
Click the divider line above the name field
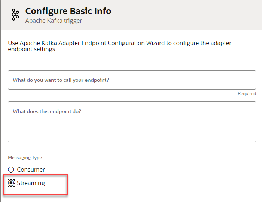[x=132, y=64]
